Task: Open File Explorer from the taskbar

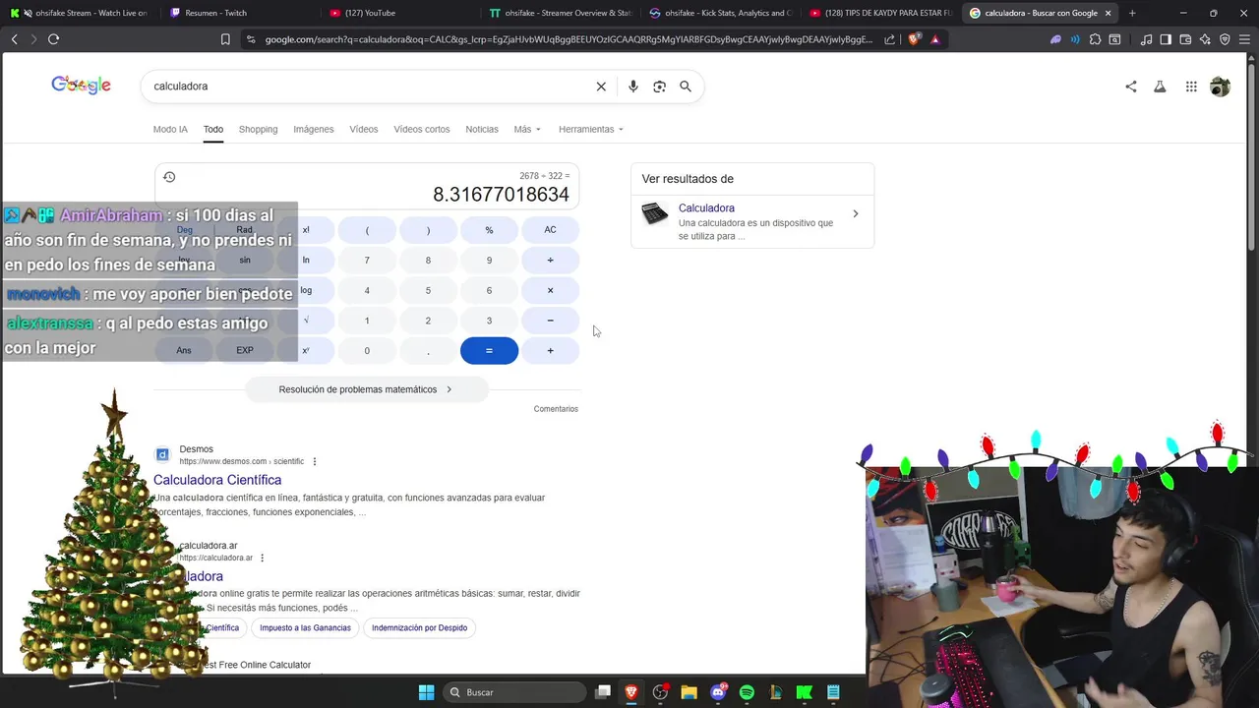Action: pos(689,692)
